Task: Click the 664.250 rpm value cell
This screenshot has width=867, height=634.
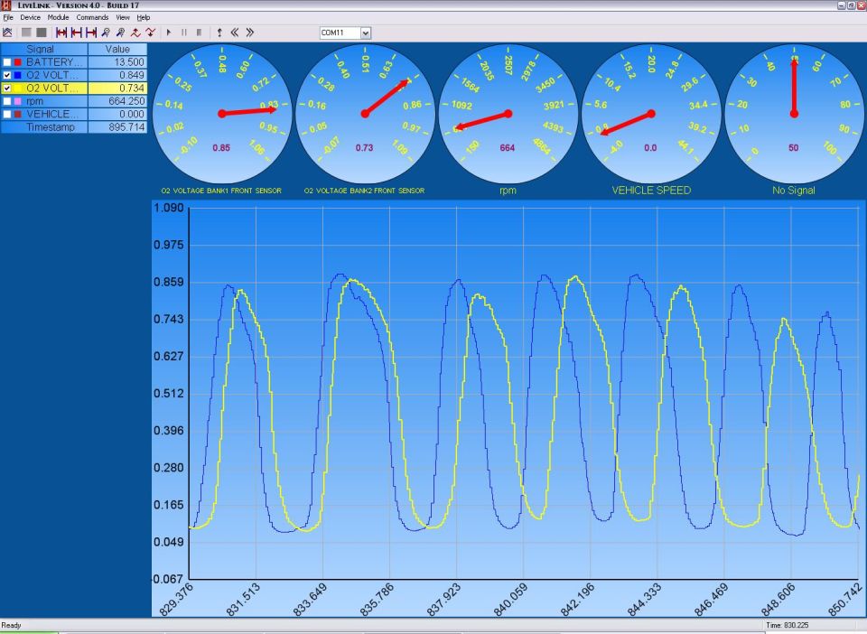Action: tap(117, 101)
